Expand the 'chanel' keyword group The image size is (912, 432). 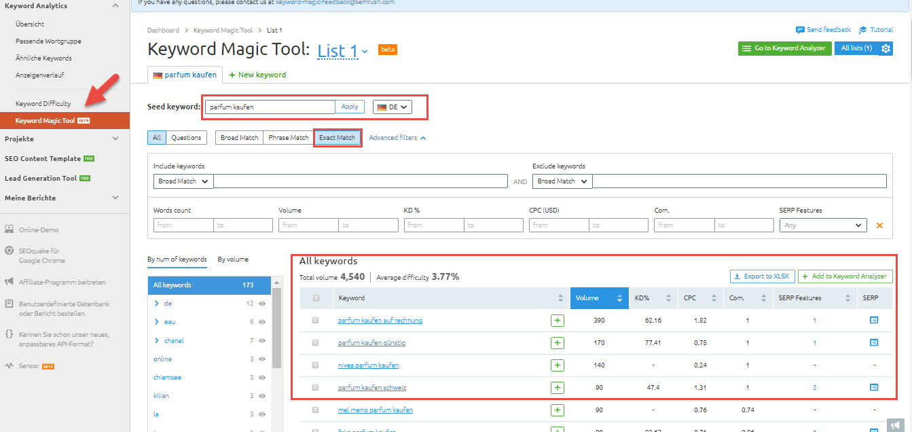(157, 340)
